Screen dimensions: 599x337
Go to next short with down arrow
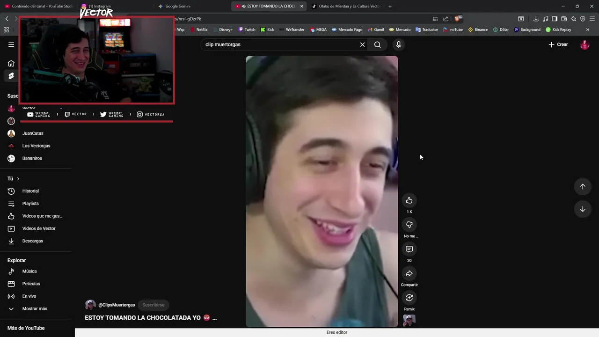(583, 209)
